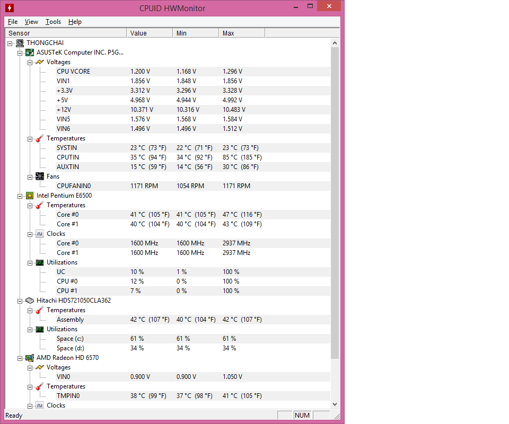Click the Hitachi Temperatures thermometer icon
This screenshot has height=424, width=509.
coord(40,310)
